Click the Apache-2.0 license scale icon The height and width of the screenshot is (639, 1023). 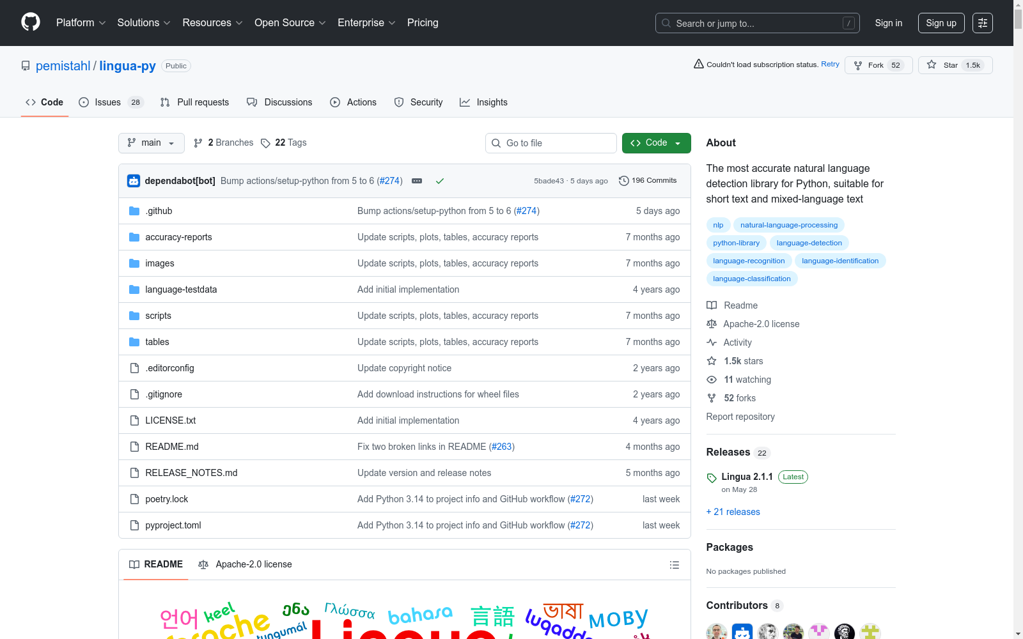[x=712, y=324]
